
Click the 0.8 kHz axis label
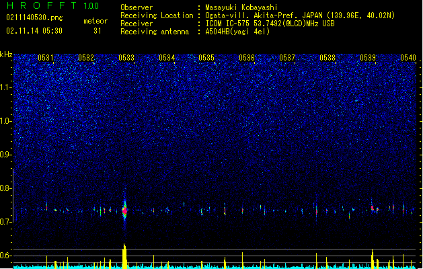tap(6, 188)
